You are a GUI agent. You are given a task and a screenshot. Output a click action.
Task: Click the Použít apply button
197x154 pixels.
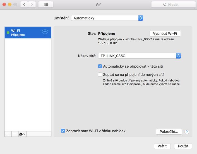pos(183,146)
